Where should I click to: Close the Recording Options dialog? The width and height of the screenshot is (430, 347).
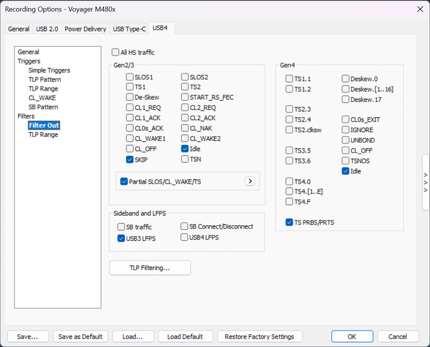coord(420,9)
